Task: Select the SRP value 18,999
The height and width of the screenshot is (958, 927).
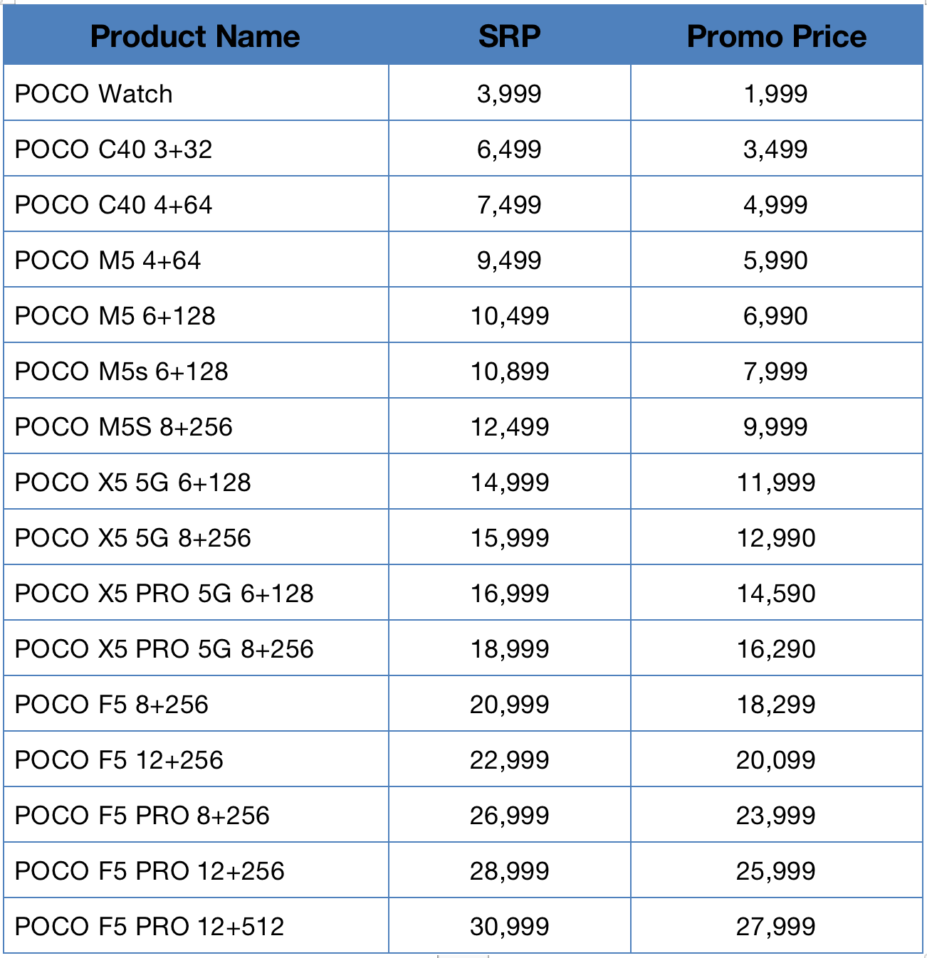Action: [x=510, y=648]
